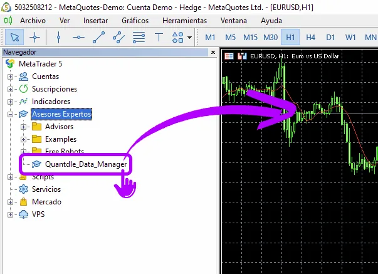Expand the Examples folder
This screenshot has width=378, height=274.
pos(23,139)
